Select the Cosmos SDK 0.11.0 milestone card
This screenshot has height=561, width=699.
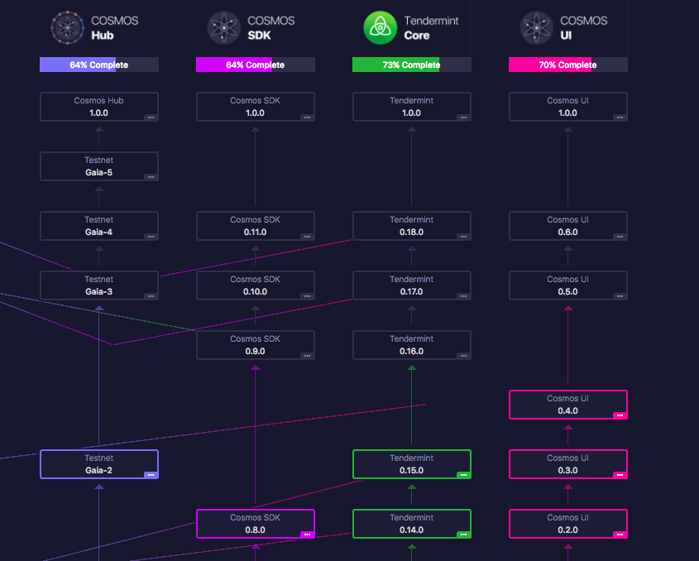(x=255, y=226)
